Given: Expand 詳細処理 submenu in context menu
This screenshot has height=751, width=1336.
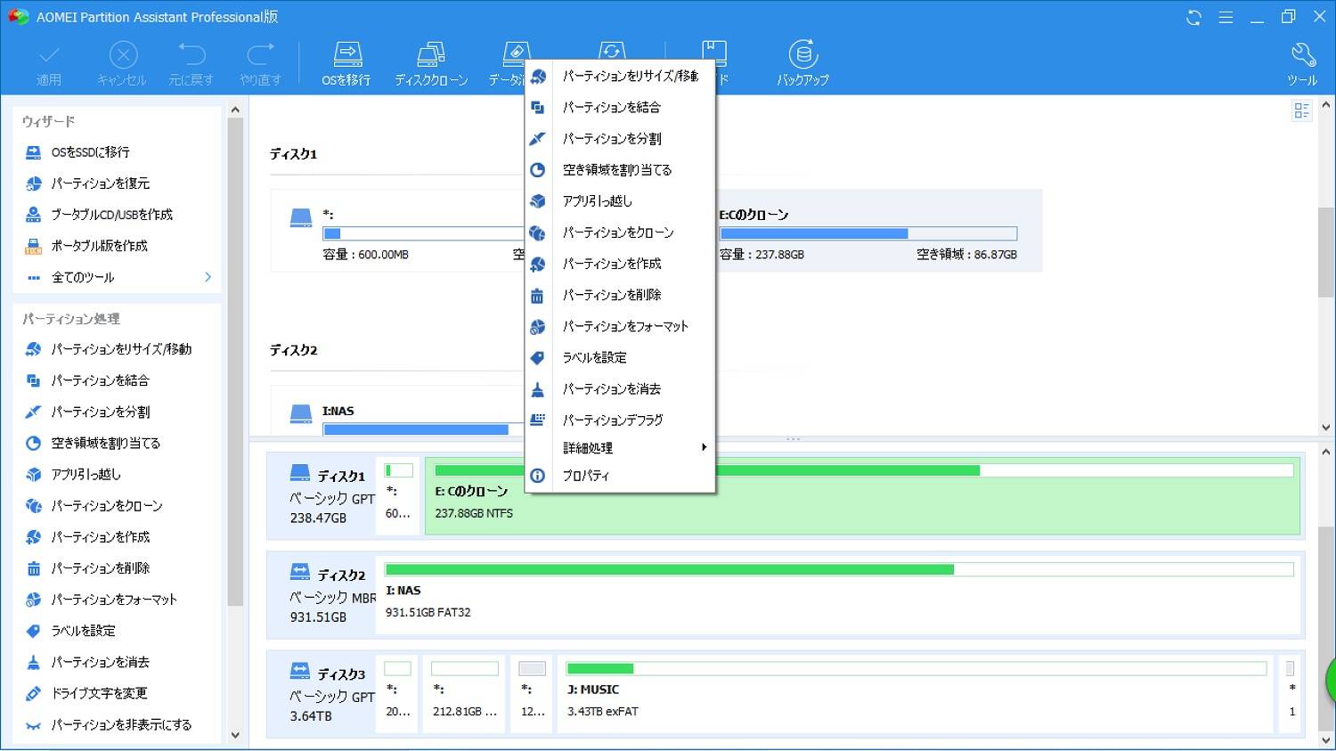Looking at the screenshot, I should 620,448.
